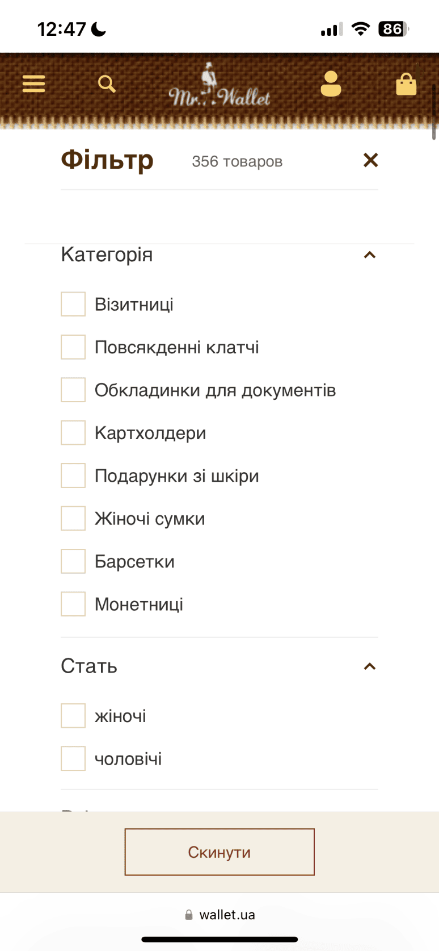Collapse the Стать section chevron
This screenshot has width=439, height=951.
(x=370, y=666)
